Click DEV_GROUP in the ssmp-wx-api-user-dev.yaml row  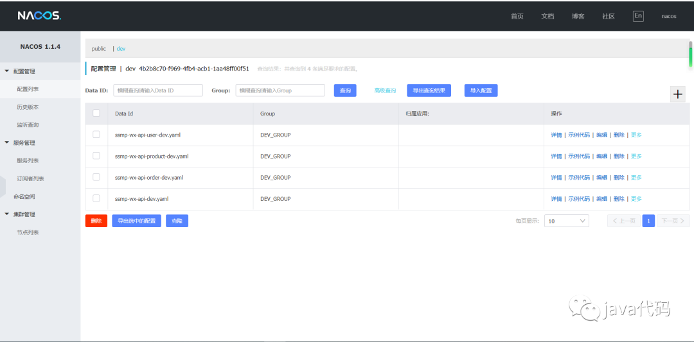point(275,135)
